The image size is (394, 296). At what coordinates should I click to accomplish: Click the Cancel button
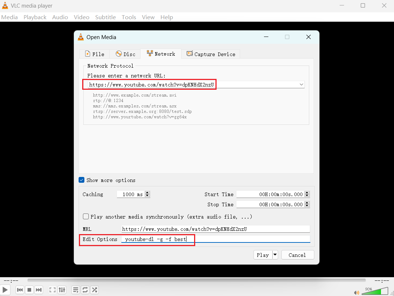pos(298,255)
